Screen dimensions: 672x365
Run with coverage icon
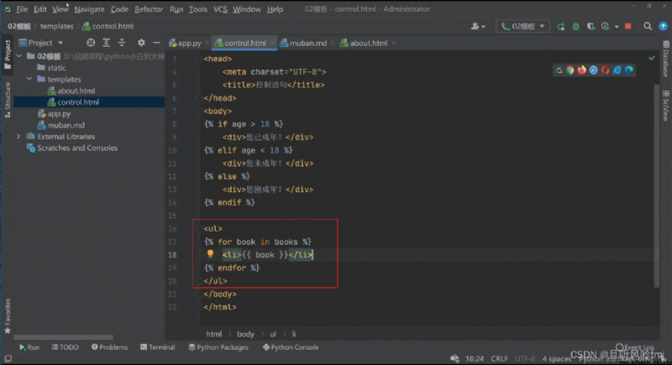coord(591,27)
